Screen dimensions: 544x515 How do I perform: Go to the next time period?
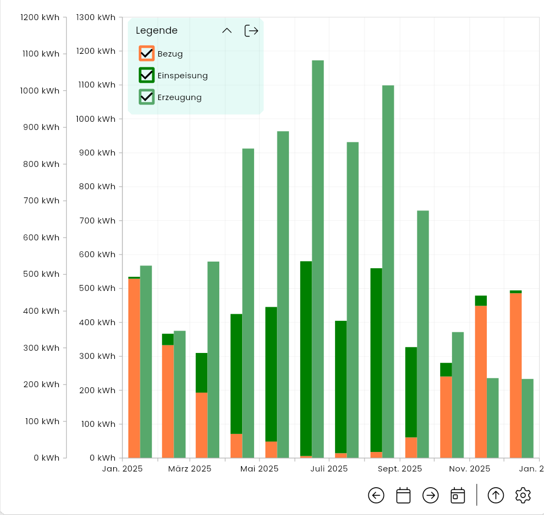click(x=430, y=495)
